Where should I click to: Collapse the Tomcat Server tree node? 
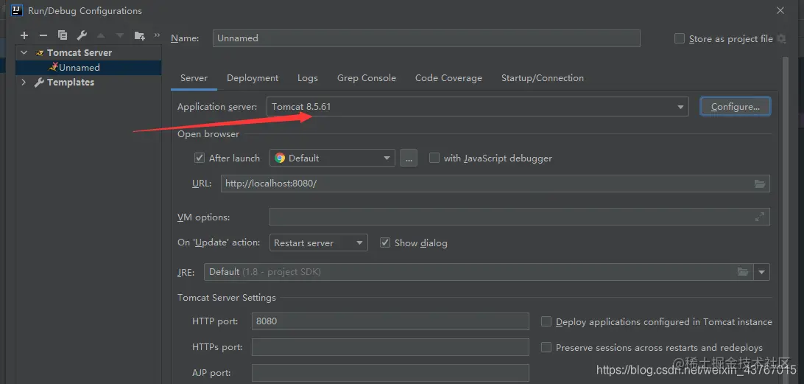tap(24, 52)
